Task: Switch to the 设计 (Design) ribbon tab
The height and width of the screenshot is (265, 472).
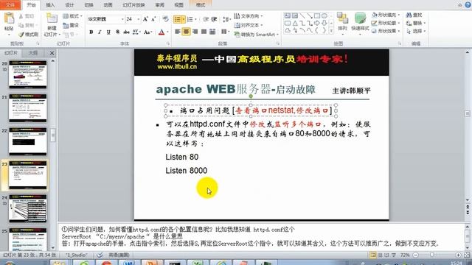Action: (69, 5)
